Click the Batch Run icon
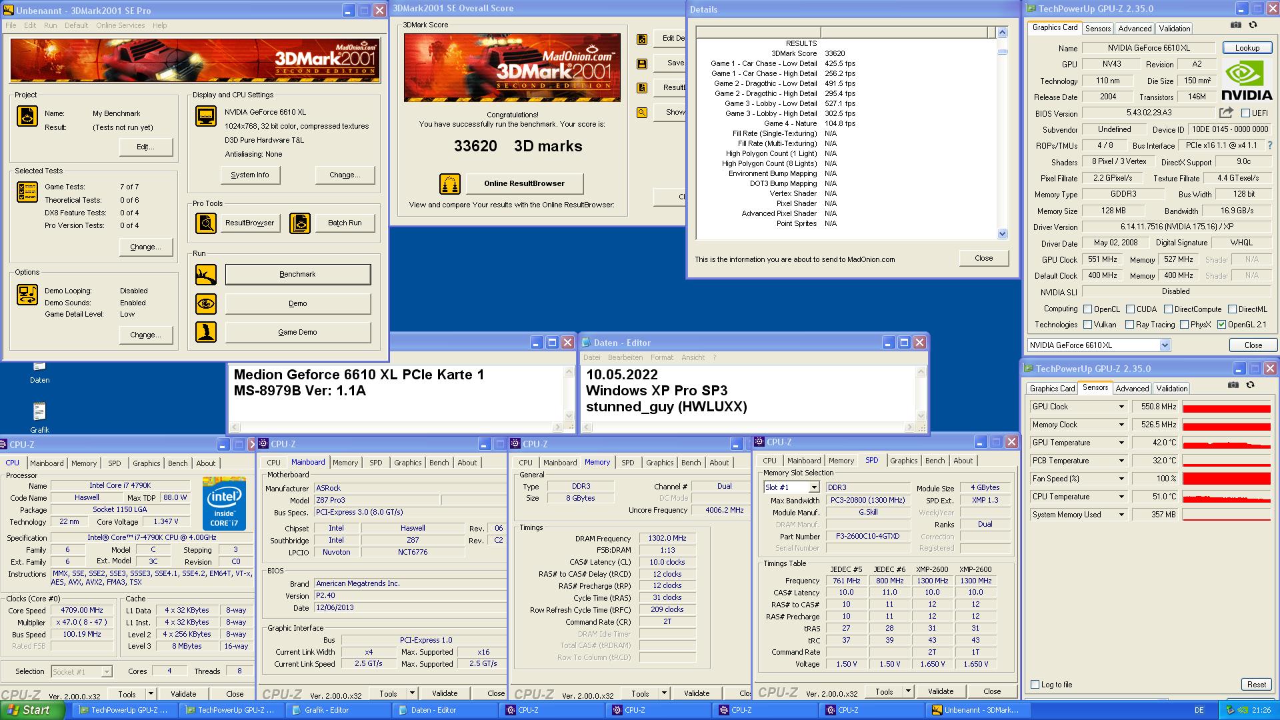Image resolution: width=1280 pixels, height=720 pixels. click(x=300, y=223)
